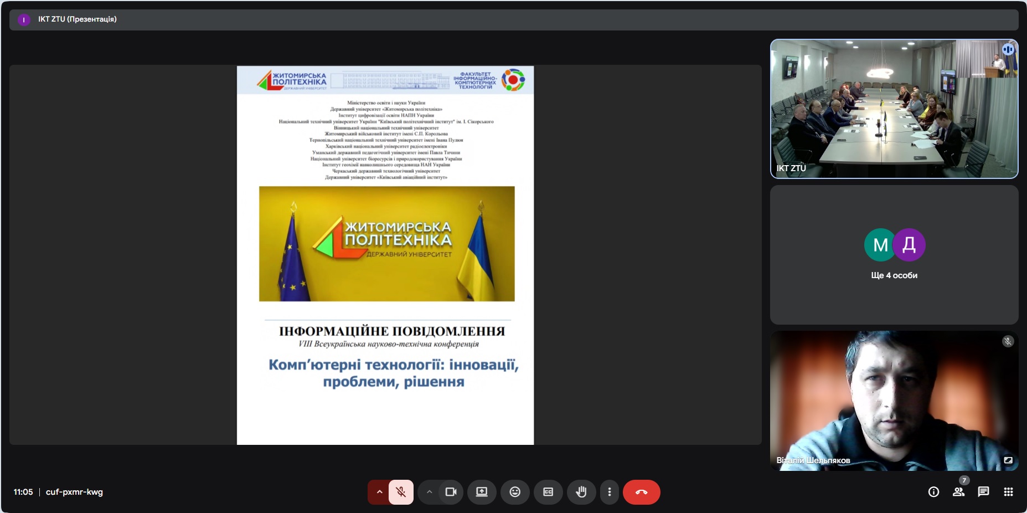The image size is (1027, 513).
Task: Open the "Ще 4 особи" participants tile
Action: [894, 255]
